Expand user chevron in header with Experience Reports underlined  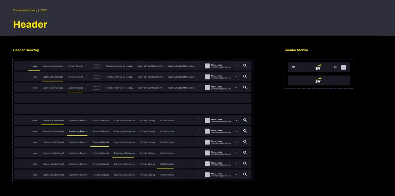(236, 131)
